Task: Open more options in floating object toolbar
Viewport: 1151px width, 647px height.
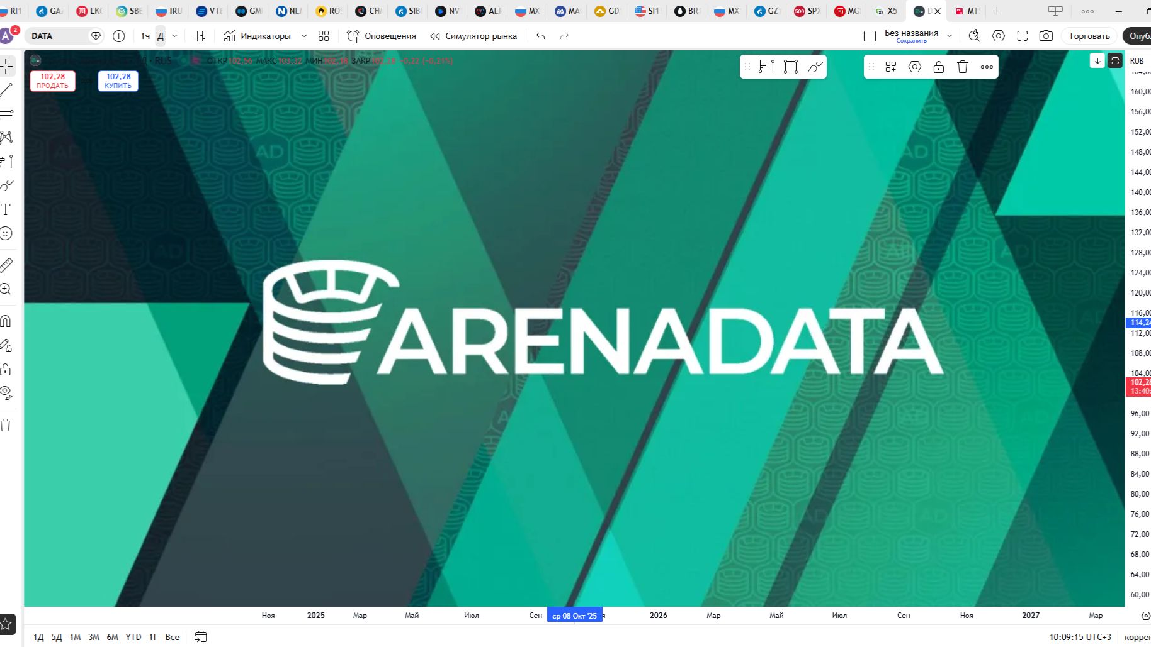Action: tap(987, 67)
